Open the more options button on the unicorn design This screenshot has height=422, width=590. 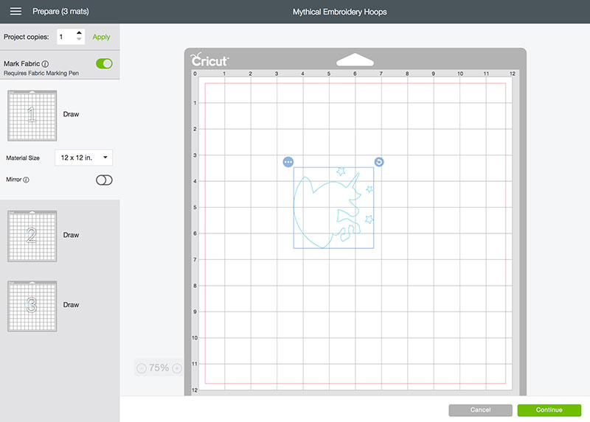point(288,162)
